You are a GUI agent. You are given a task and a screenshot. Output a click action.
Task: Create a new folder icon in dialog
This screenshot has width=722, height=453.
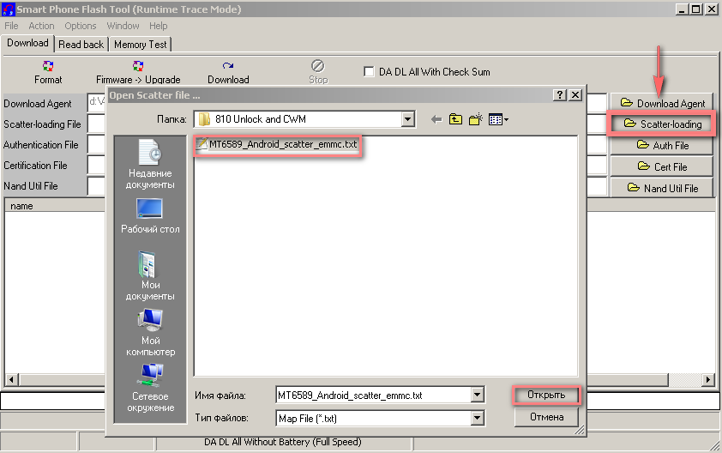click(476, 119)
